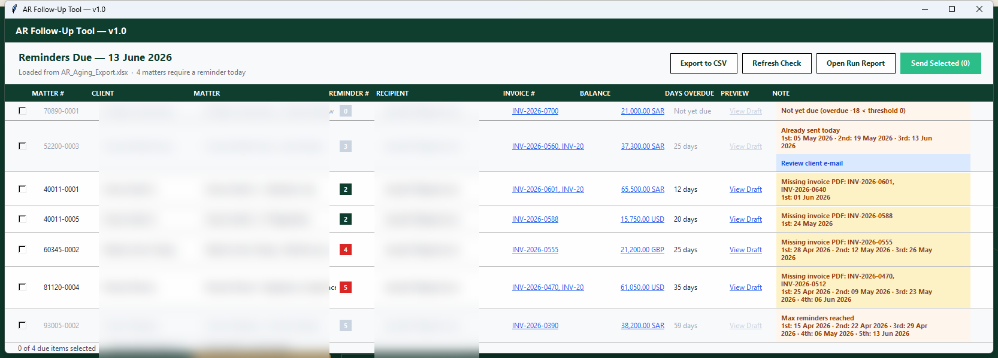Open invoice link INV-2026-0470, INV-20
The width and height of the screenshot is (998, 358).
(x=548, y=287)
